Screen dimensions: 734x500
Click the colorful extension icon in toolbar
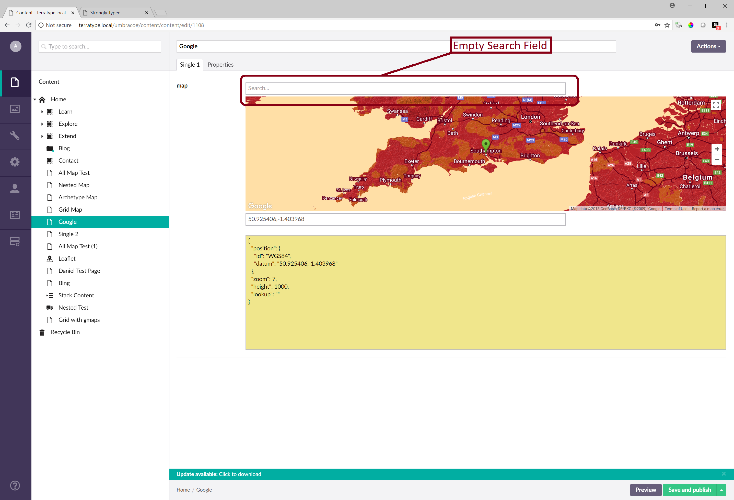pyautogui.click(x=691, y=25)
